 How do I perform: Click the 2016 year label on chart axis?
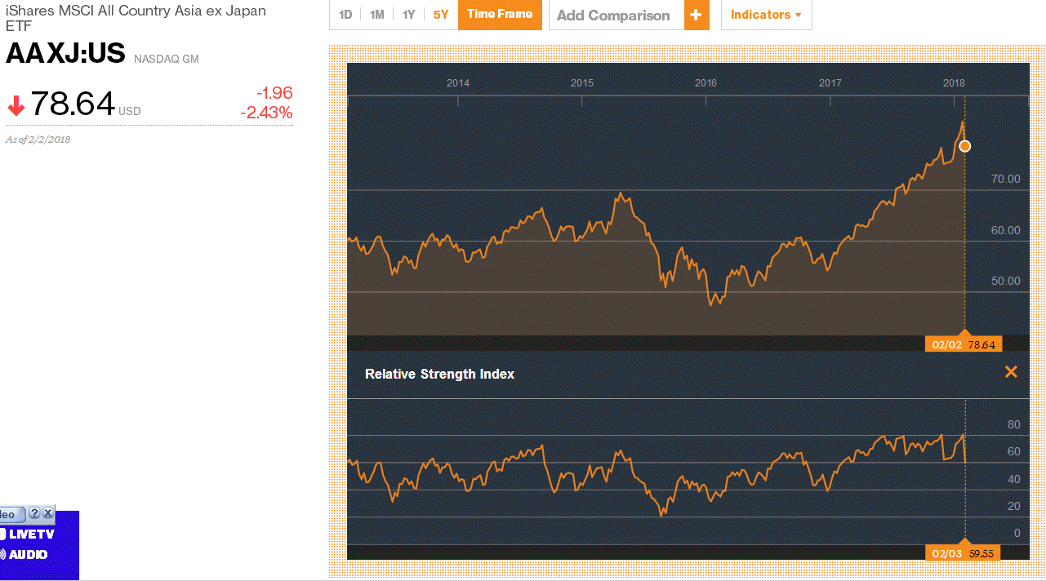(705, 83)
